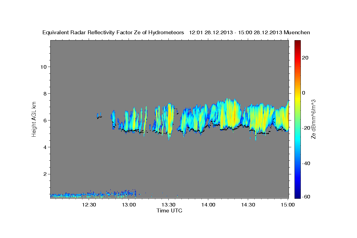This screenshot has height=238, width=357.
Task: Click the height tick label 8
Action: coord(44,93)
